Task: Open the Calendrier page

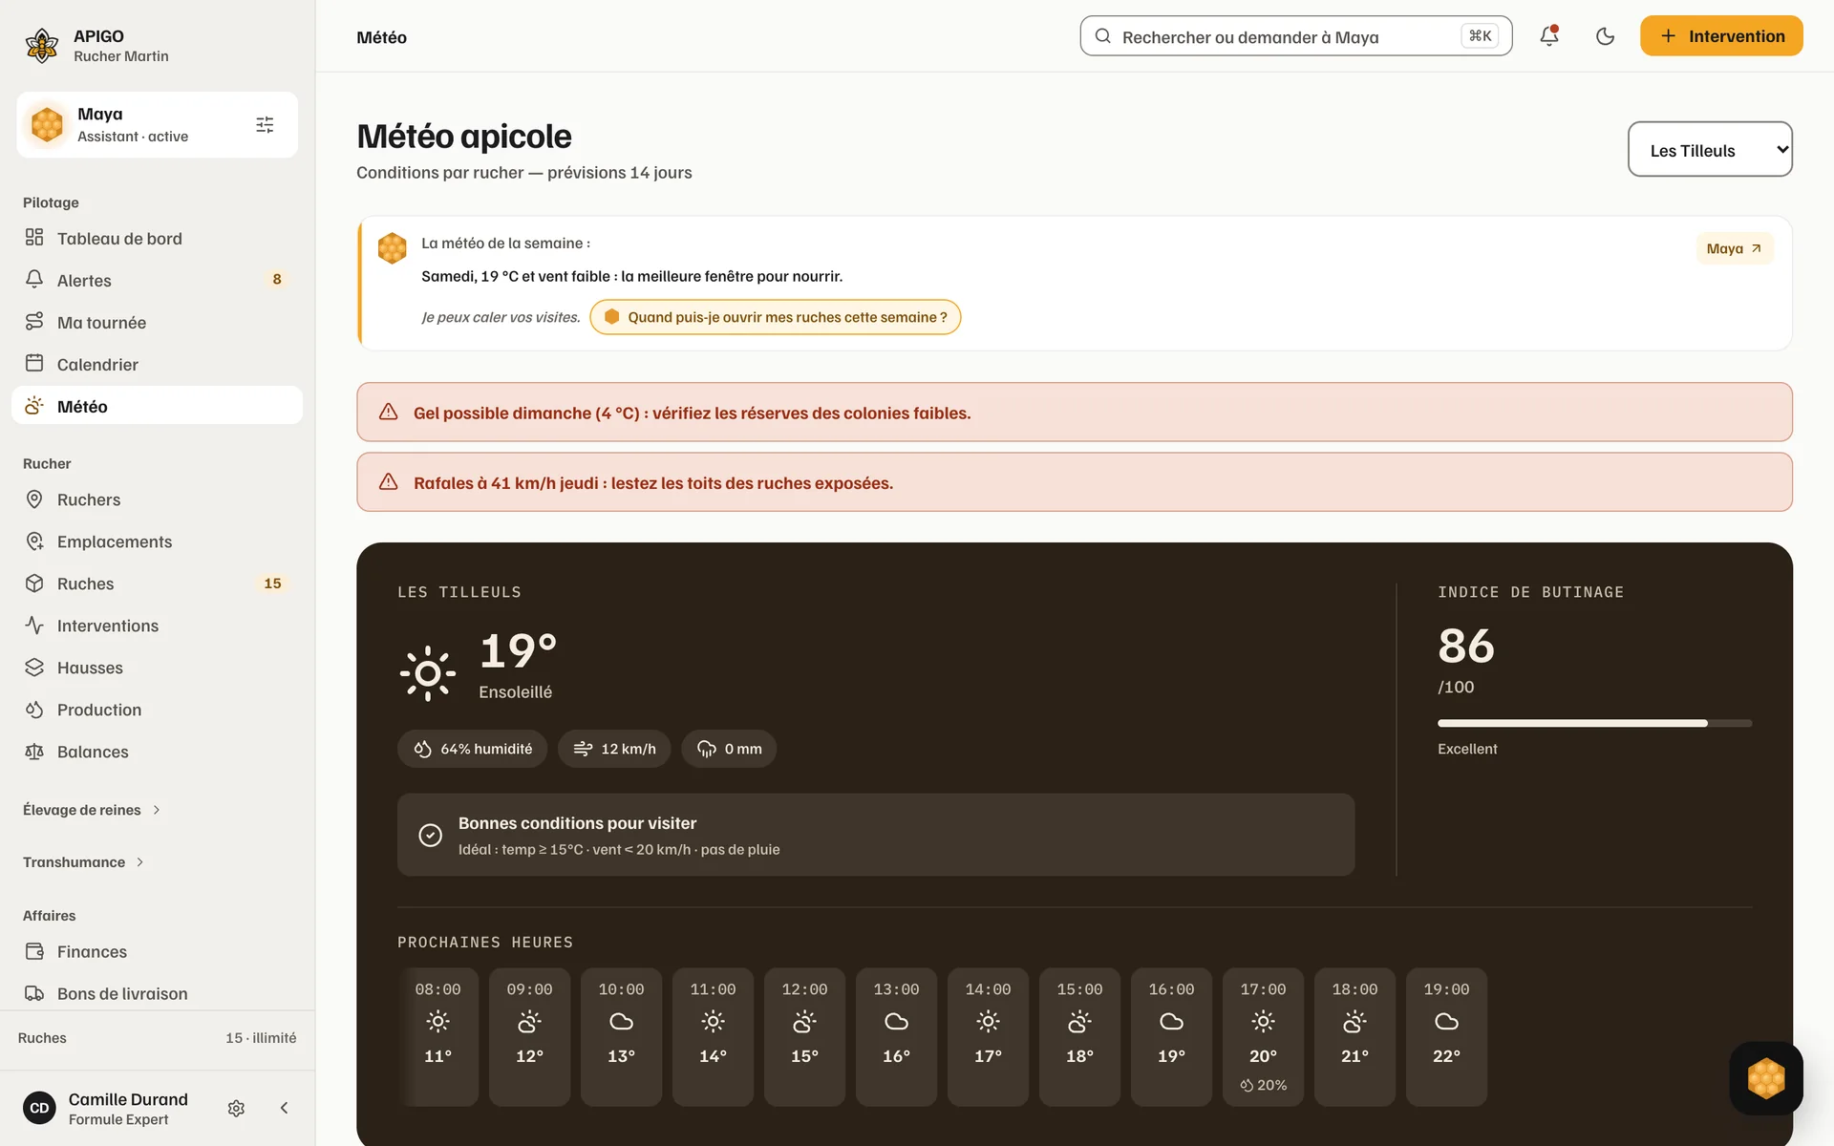Action: (x=157, y=364)
